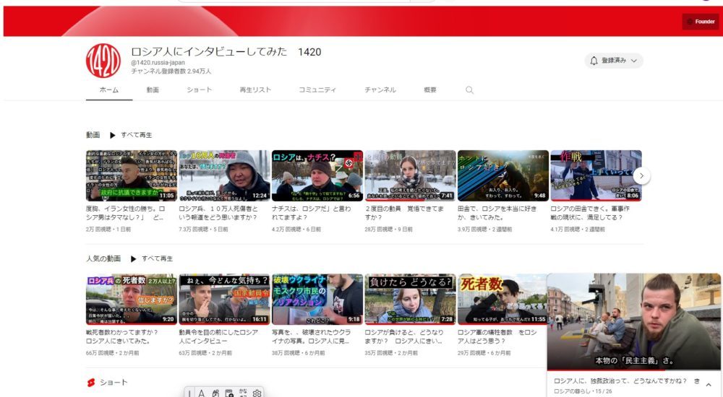Click すべて再生 next to 動画

click(137, 135)
